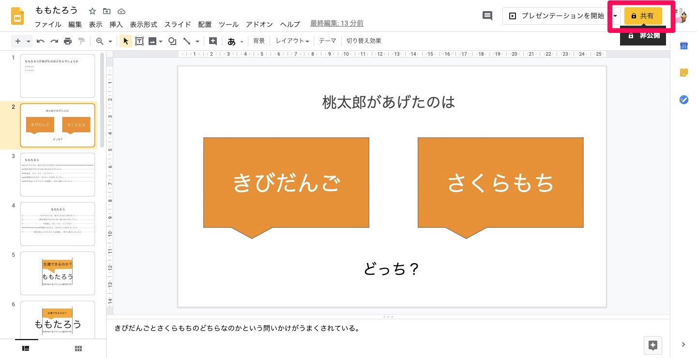Screen dimensions: 697x358
Task: Add a new slide with plus button
Action: pyautogui.click(x=18, y=41)
